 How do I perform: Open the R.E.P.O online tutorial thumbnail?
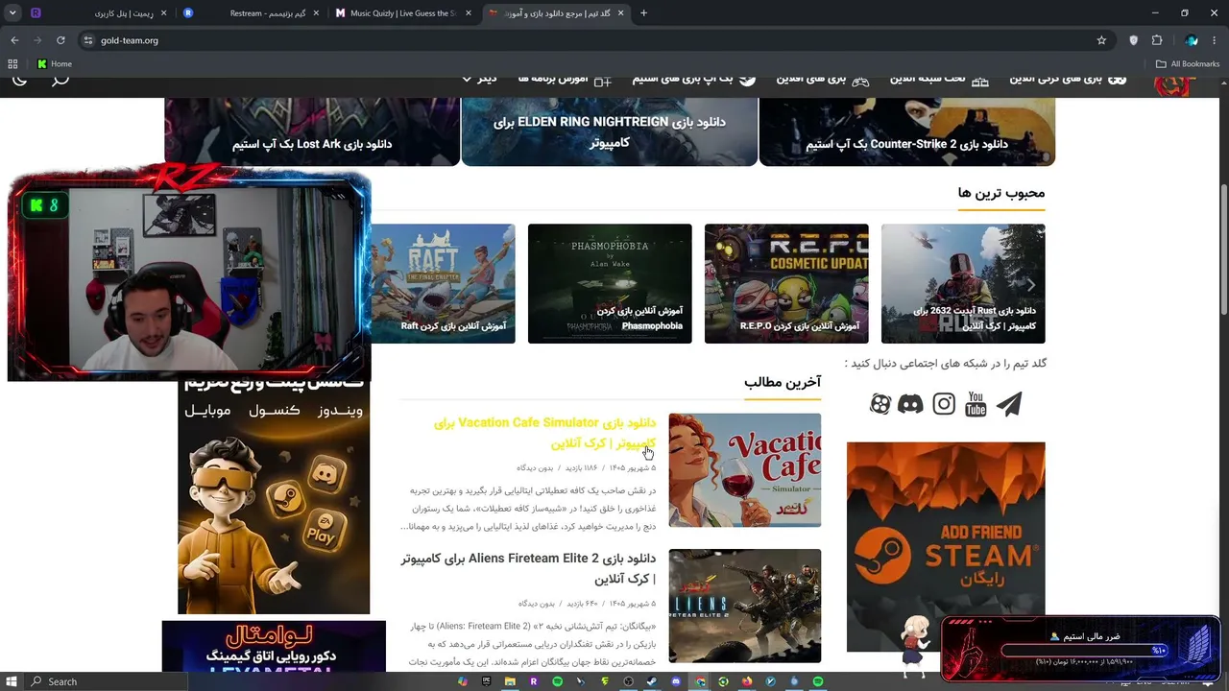coord(786,284)
